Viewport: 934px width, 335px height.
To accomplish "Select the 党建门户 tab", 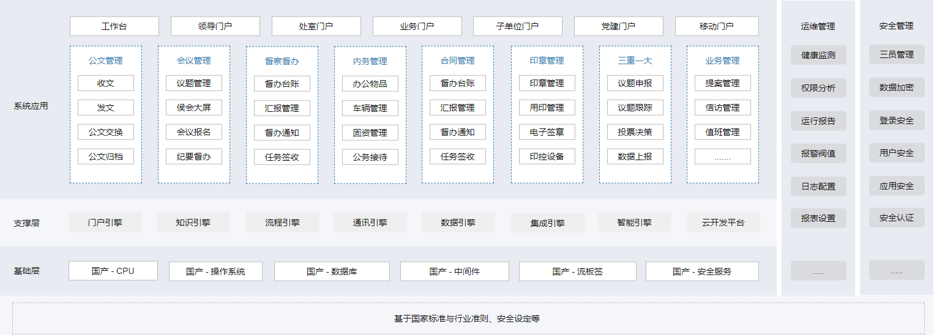I will (x=618, y=26).
